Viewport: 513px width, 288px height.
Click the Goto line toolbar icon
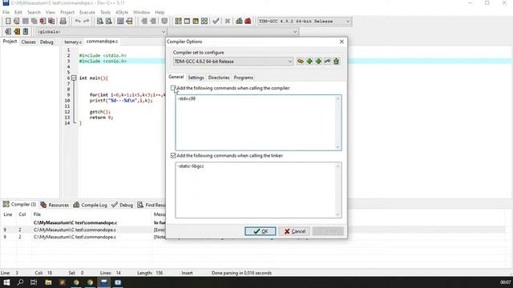(x=129, y=22)
